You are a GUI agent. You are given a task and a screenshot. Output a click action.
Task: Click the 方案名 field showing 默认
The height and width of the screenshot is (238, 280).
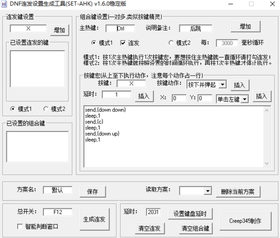(58, 190)
